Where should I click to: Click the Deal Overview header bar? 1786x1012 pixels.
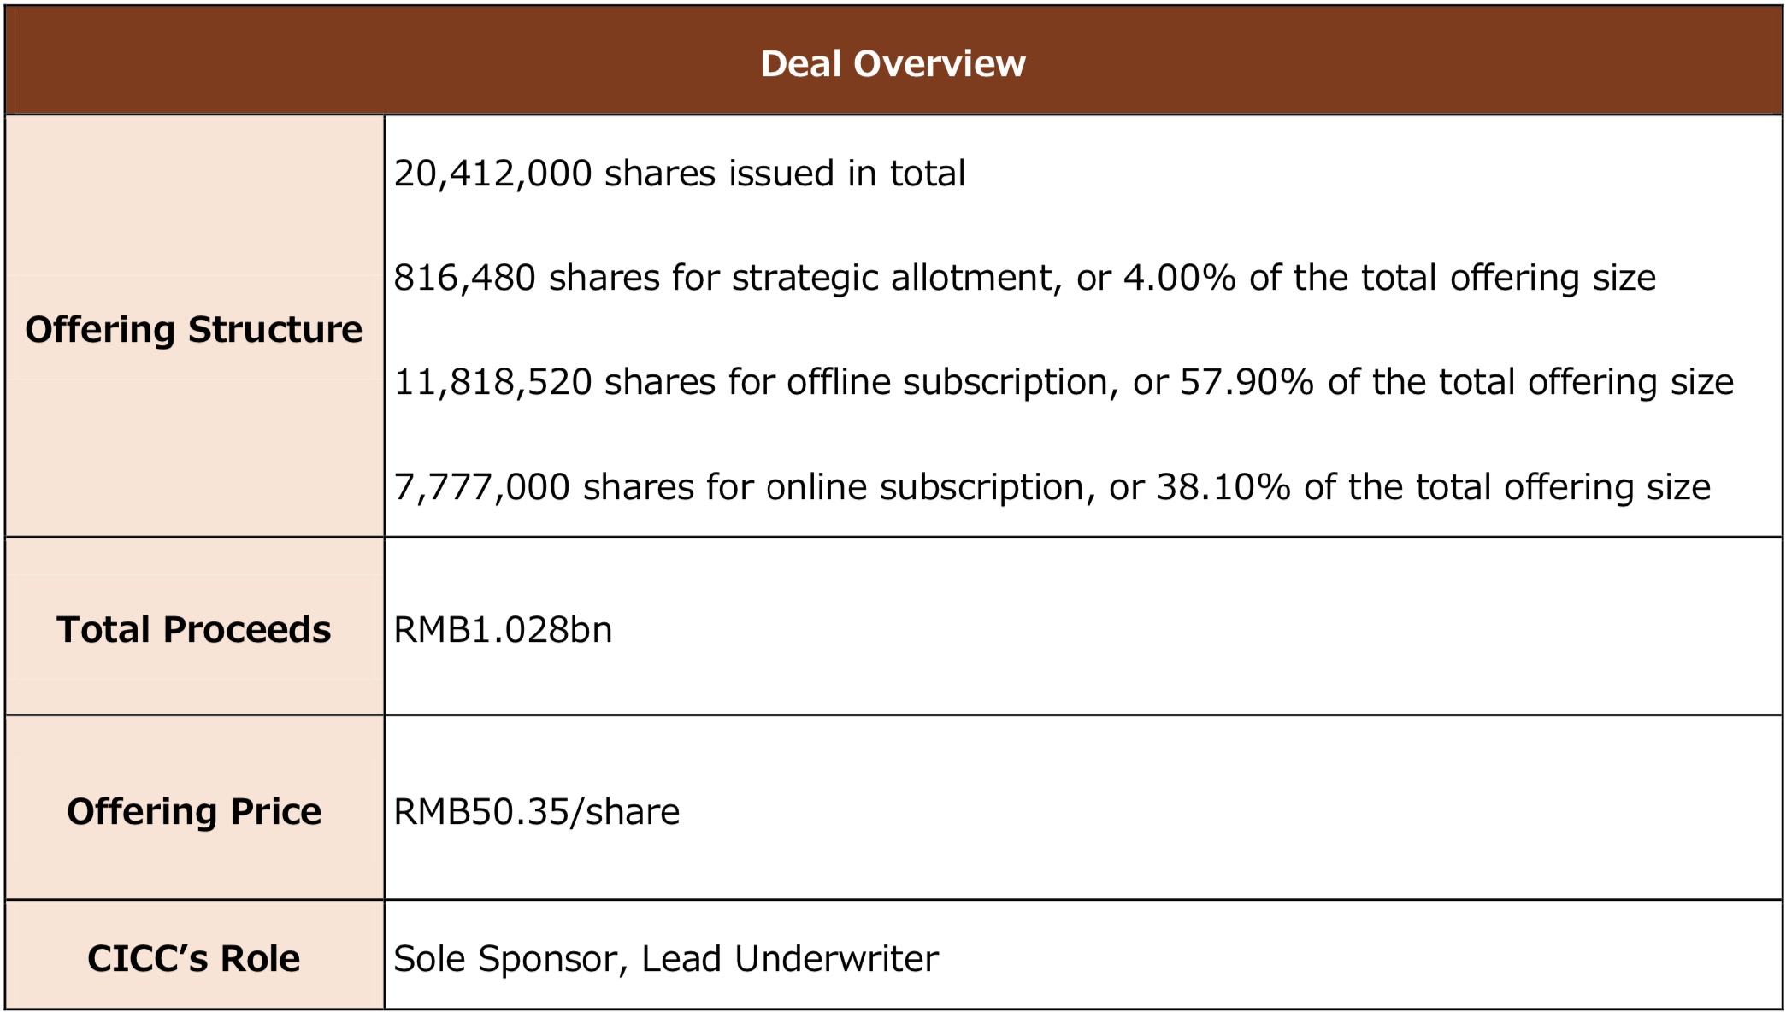point(893,63)
